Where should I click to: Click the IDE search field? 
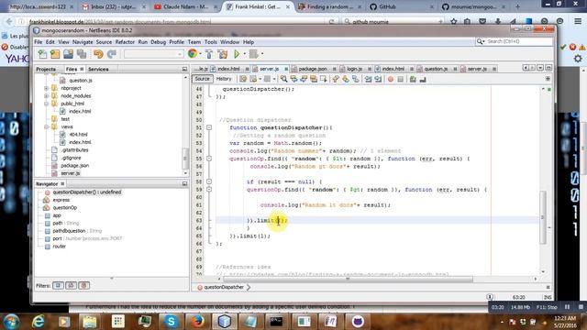pos(519,41)
